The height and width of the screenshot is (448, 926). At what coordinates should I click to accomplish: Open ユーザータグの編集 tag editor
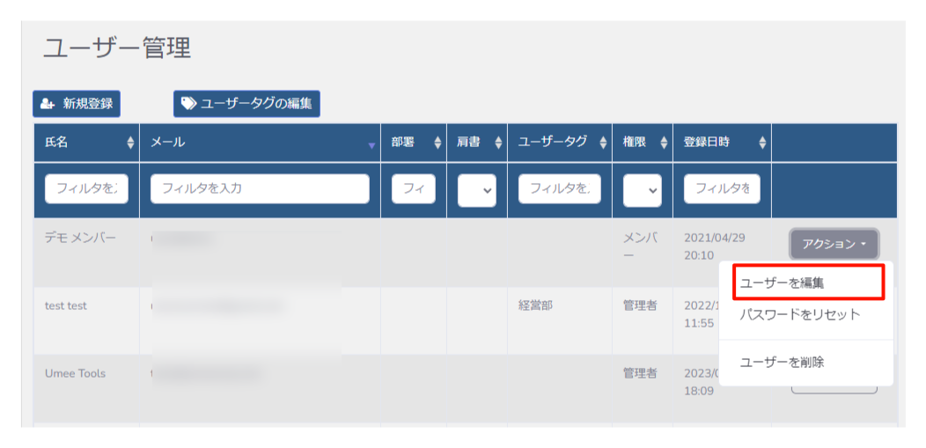click(246, 104)
